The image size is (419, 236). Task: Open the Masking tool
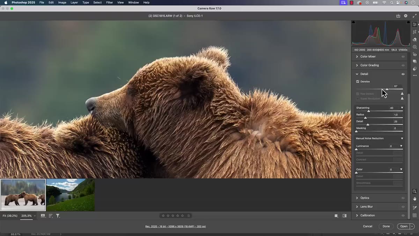click(x=414, y=47)
